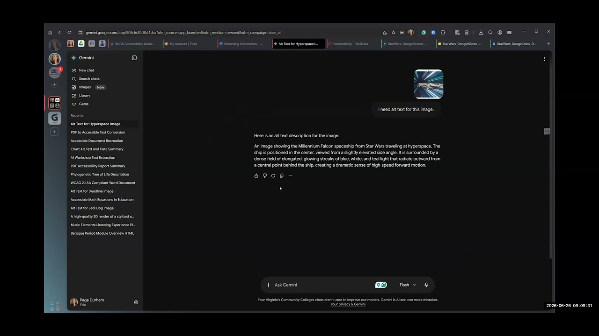Open pinned Google Drive tab

[x=81, y=43]
